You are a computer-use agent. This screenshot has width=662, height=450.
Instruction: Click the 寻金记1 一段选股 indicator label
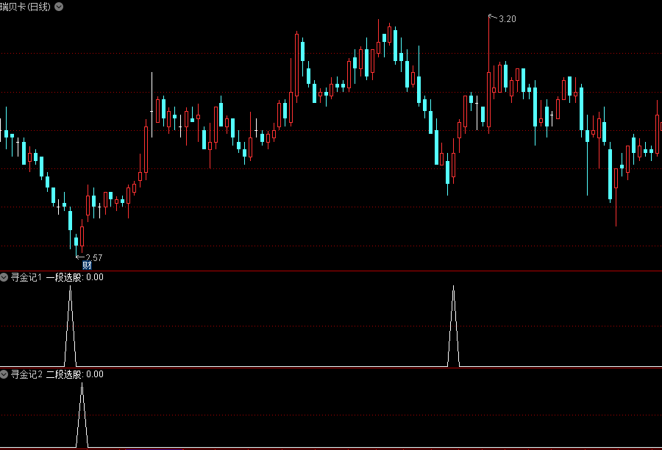click(46, 277)
